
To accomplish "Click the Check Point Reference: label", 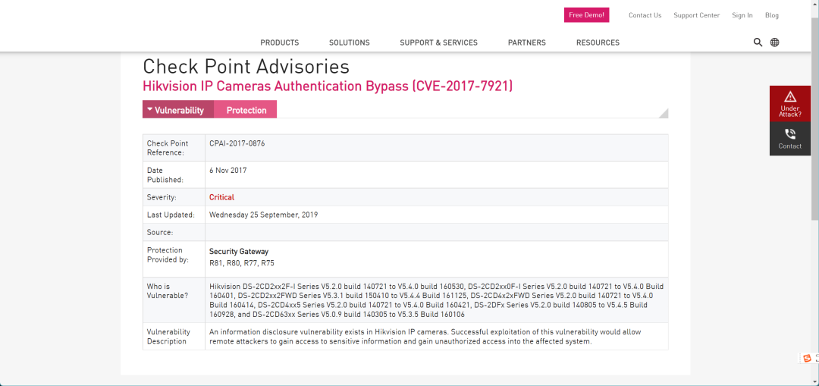I will click(x=168, y=148).
